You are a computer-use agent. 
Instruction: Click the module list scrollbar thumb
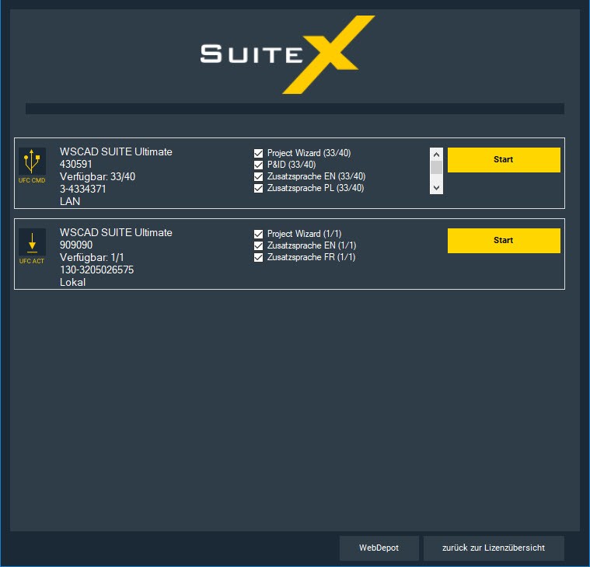[x=436, y=168]
